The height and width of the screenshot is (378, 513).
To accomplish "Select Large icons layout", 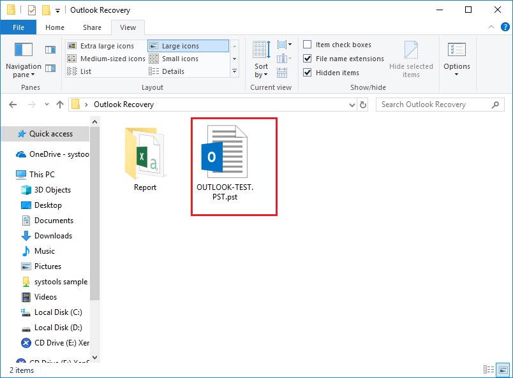I will [188, 46].
